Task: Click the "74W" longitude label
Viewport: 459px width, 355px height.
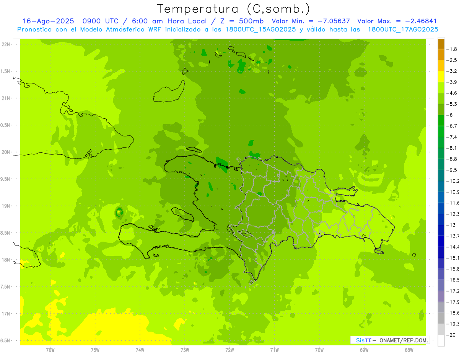Action: pyautogui.click(x=140, y=350)
